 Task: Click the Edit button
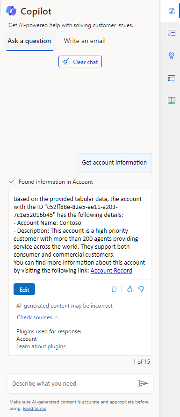click(24, 289)
